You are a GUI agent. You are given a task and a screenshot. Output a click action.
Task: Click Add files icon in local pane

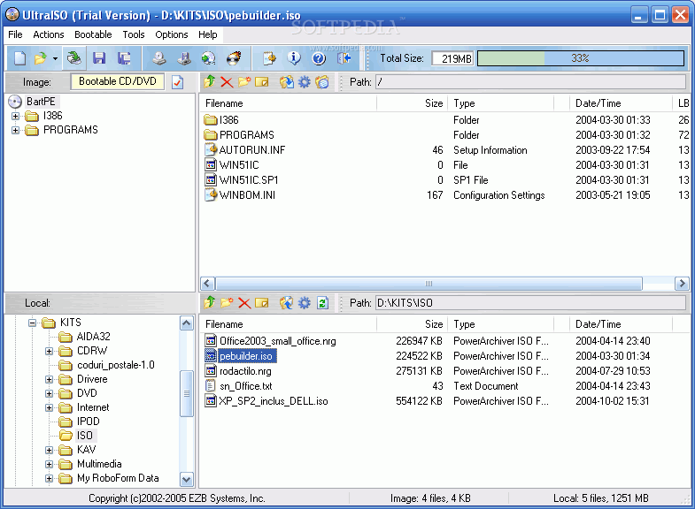point(286,303)
